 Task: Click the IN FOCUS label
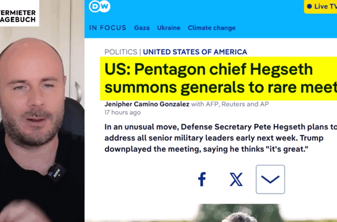pyautogui.click(x=108, y=28)
